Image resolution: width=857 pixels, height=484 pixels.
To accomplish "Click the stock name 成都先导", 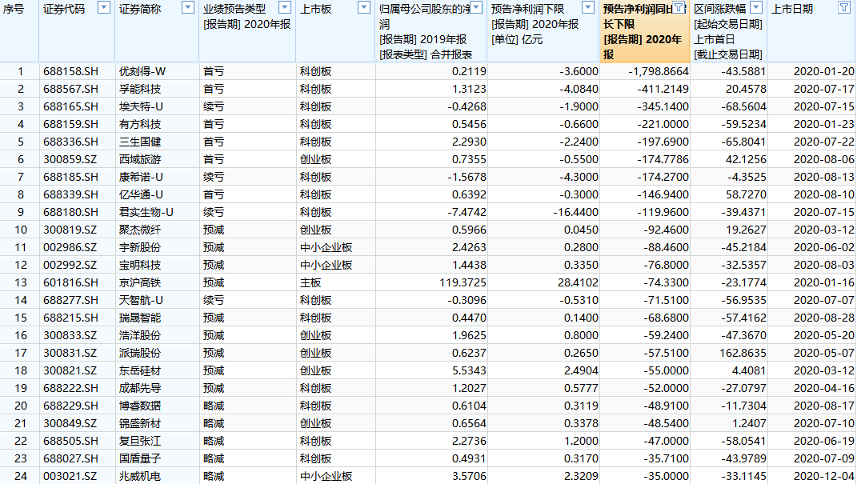I will (140, 388).
